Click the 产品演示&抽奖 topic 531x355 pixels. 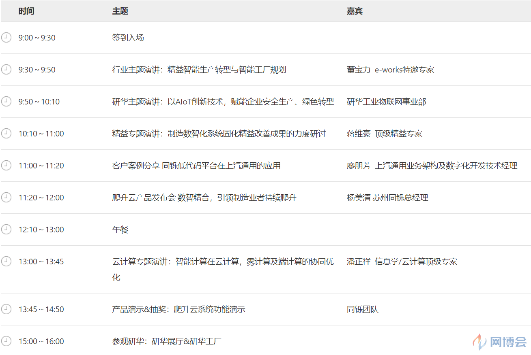coord(179,310)
